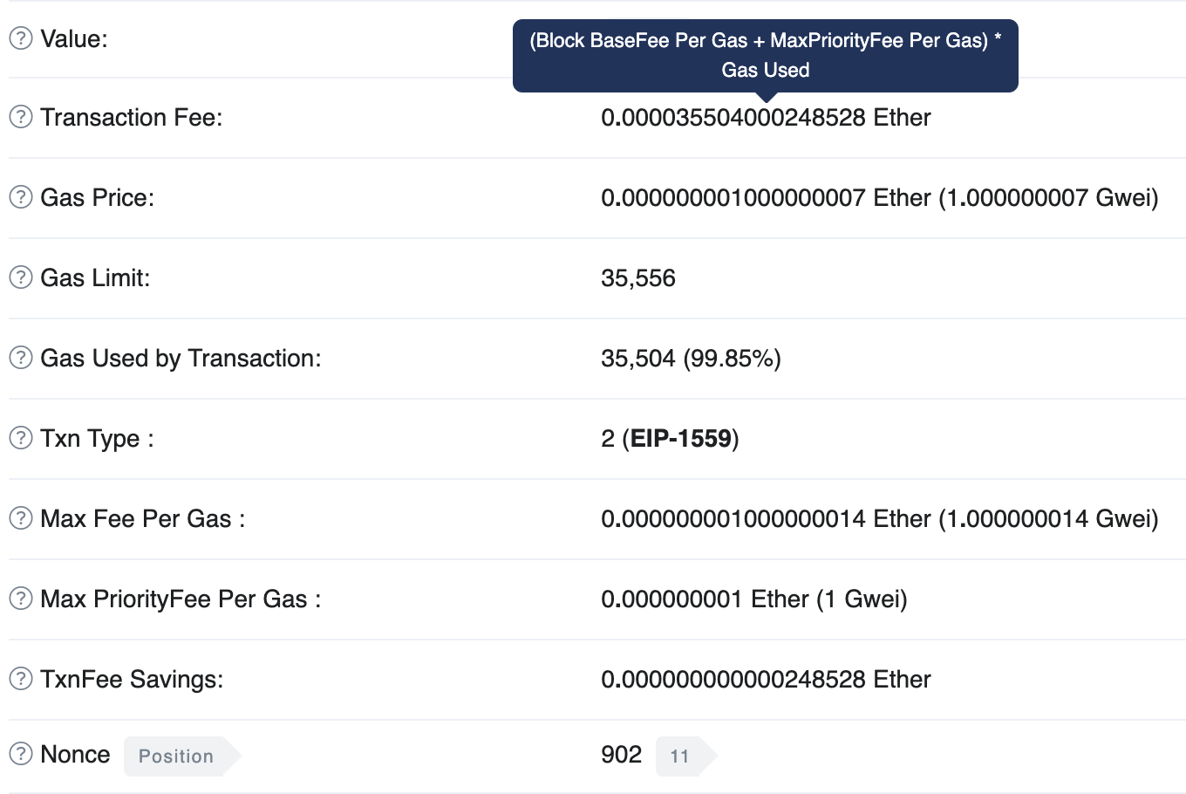1186x794 pixels.
Task: Click the Max PriorityFee Per Gas help icon
Action: click(x=19, y=599)
